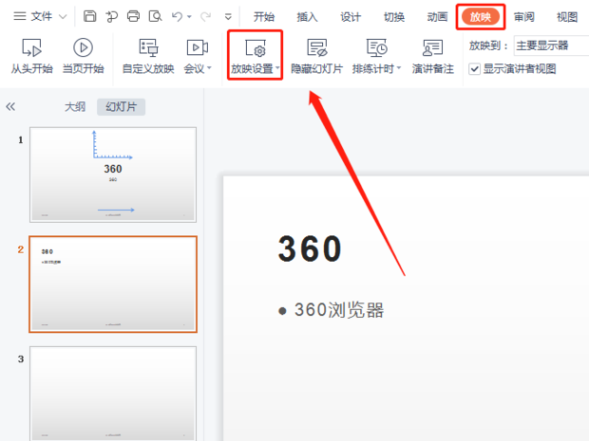Select slide 2 thumbnail
This screenshot has height=441, width=589.
coord(113,285)
